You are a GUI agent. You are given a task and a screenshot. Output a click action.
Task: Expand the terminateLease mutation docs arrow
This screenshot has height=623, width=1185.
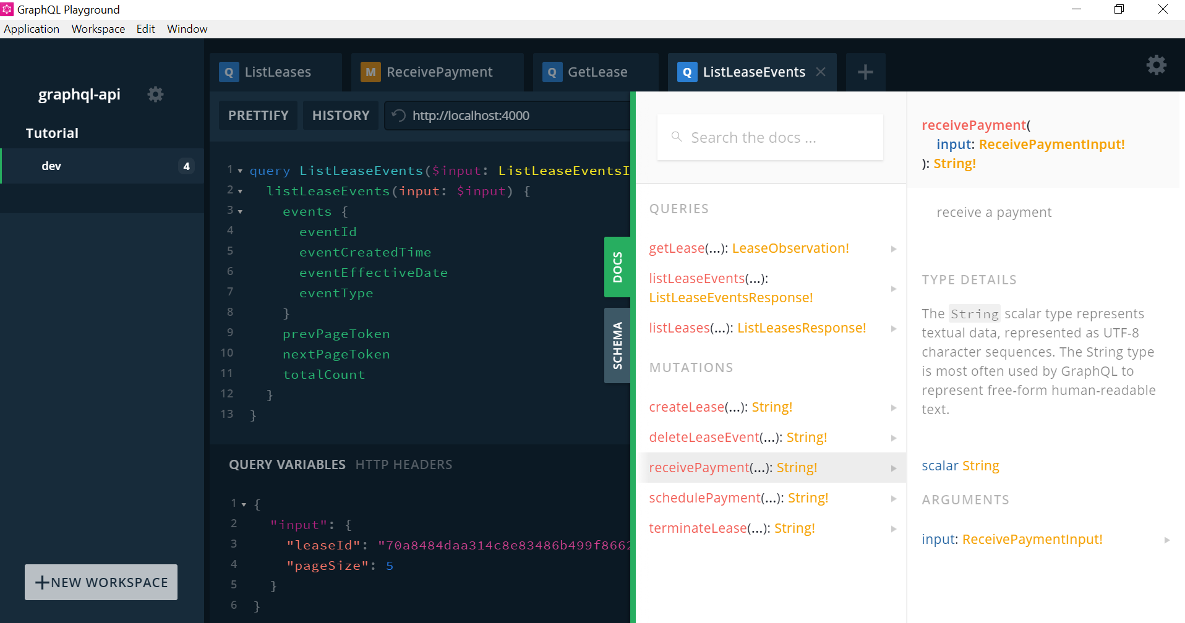[894, 528]
